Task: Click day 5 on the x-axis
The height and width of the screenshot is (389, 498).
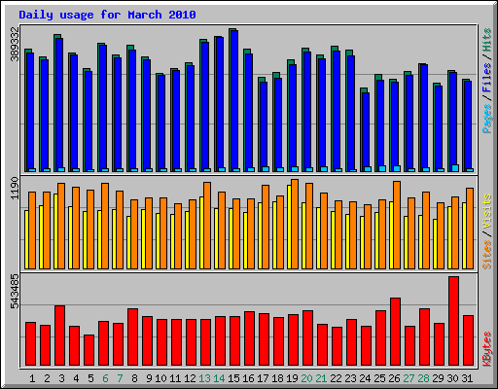Action: pyautogui.click(x=90, y=378)
